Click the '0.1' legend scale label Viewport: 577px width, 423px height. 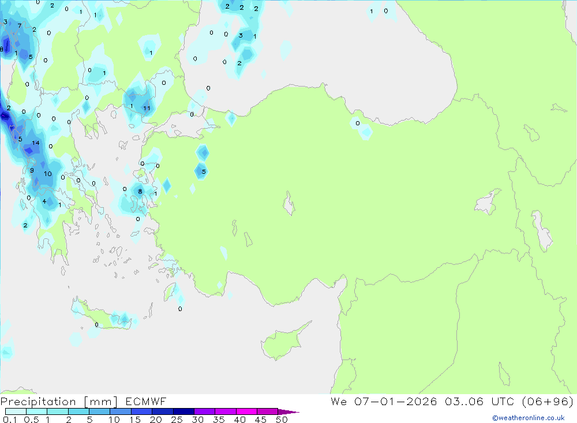[10, 420]
